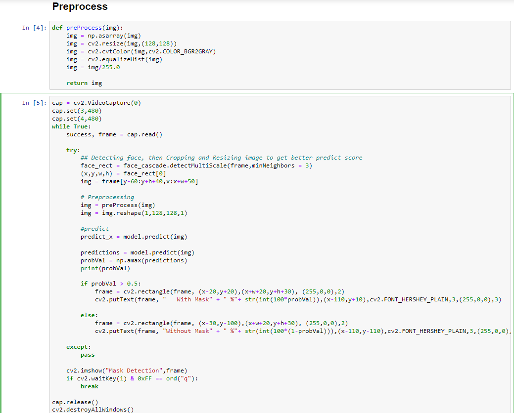
Task: Click the "probVal = np.amax(predictions)" line
Action: (134, 260)
